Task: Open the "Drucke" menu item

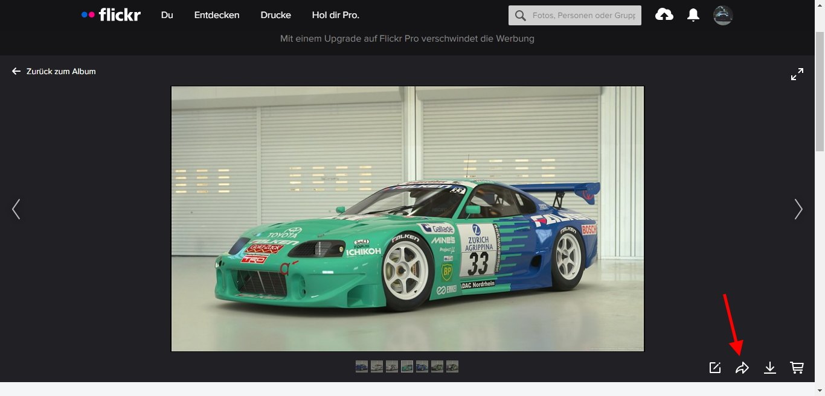Action: tap(275, 15)
